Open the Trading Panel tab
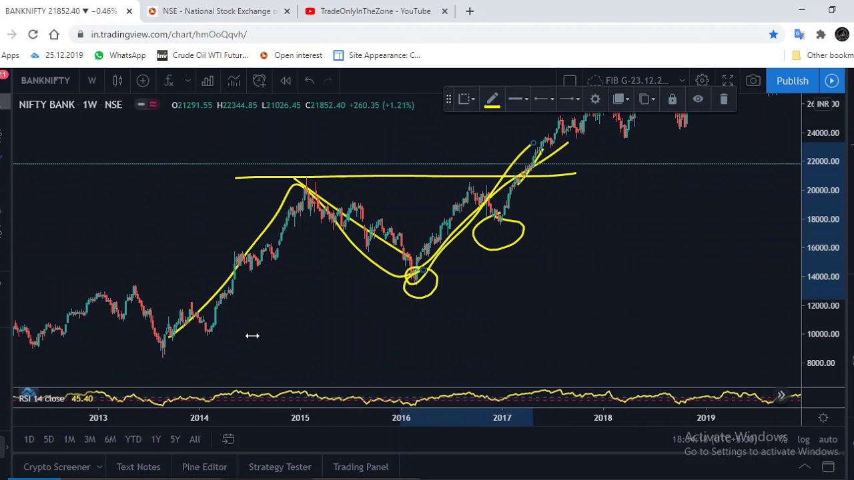The height and width of the screenshot is (480, 854). coord(361,467)
